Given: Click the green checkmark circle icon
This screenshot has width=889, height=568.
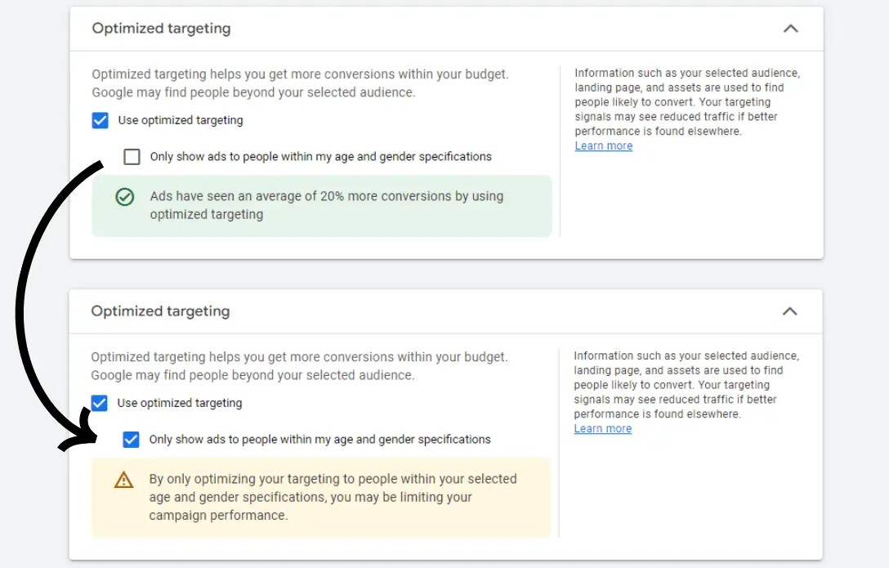Looking at the screenshot, I should pos(124,197).
